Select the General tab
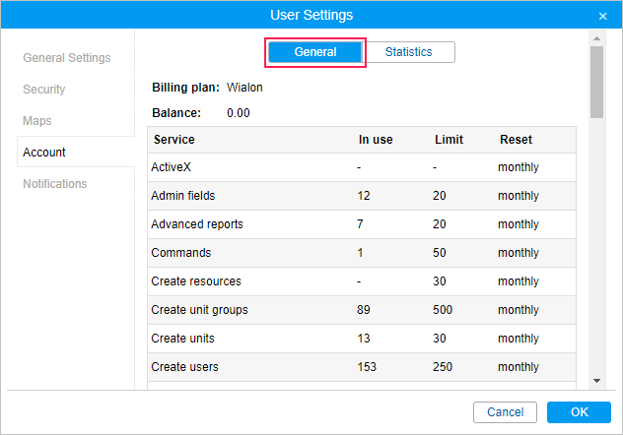Viewport: 623px width, 435px height. pyautogui.click(x=315, y=52)
